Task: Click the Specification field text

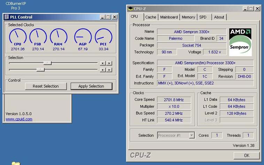Action: point(205,63)
